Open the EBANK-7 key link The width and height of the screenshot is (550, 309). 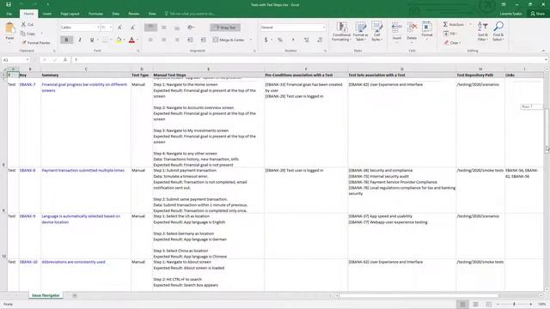pyautogui.click(x=27, y=84)
